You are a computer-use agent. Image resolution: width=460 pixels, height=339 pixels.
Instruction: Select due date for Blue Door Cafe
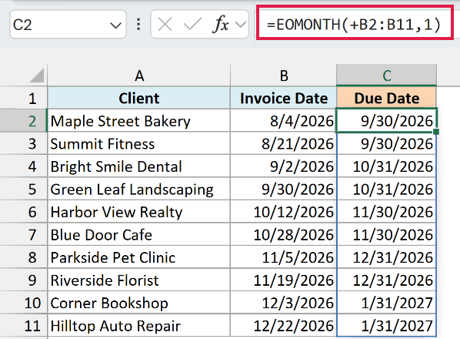[387, 234]
